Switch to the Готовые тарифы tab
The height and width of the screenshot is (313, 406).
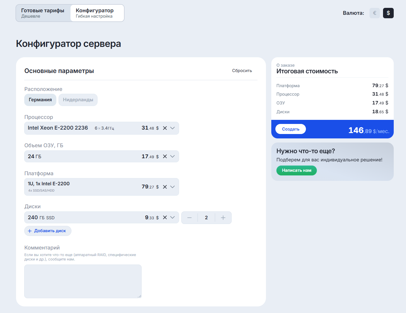[43, 13]
